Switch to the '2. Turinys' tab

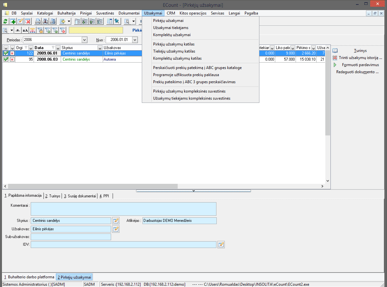(x=53, y=196)
